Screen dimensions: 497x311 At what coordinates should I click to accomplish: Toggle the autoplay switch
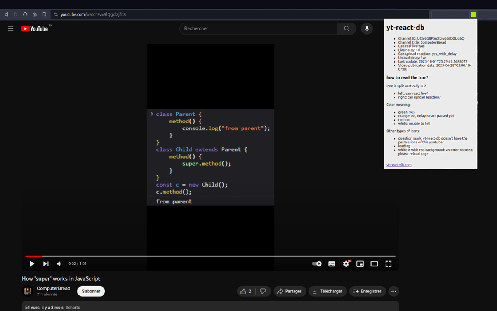click(x=317, y=264)
